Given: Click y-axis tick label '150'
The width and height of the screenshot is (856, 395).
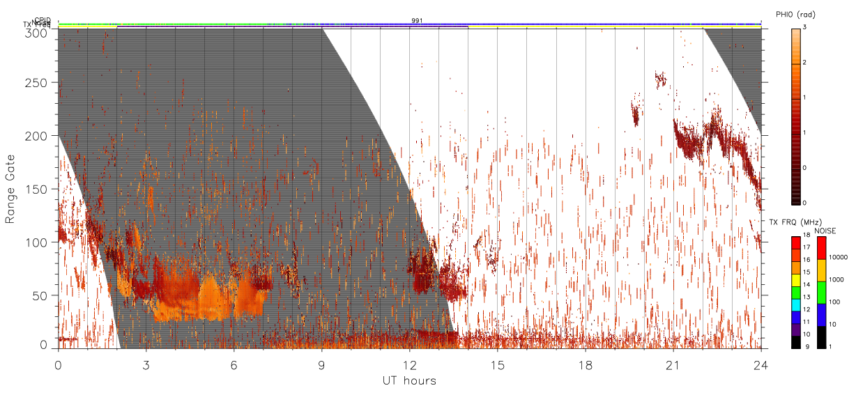Looking at the screenshot, I should pyautogui.click(x=36, y=189).
